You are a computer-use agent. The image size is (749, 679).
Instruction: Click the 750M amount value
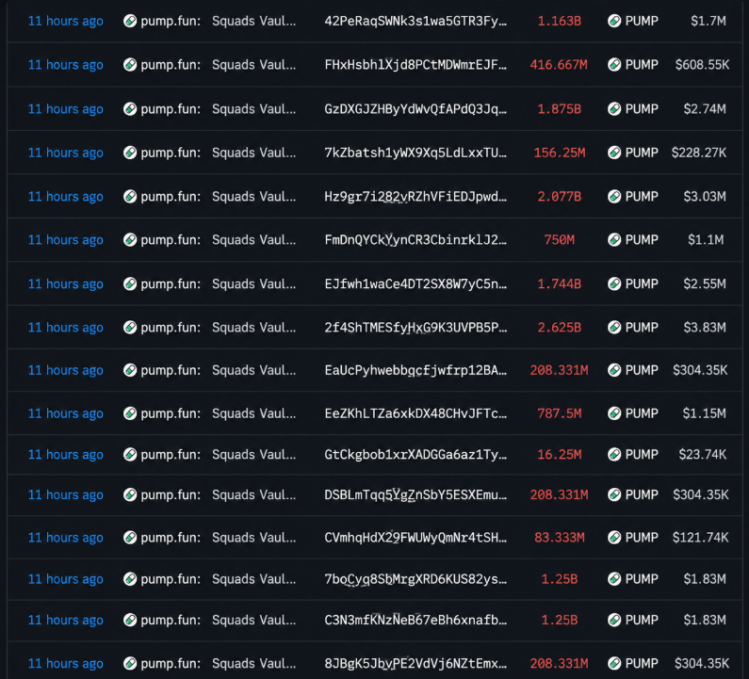(560, 240)
